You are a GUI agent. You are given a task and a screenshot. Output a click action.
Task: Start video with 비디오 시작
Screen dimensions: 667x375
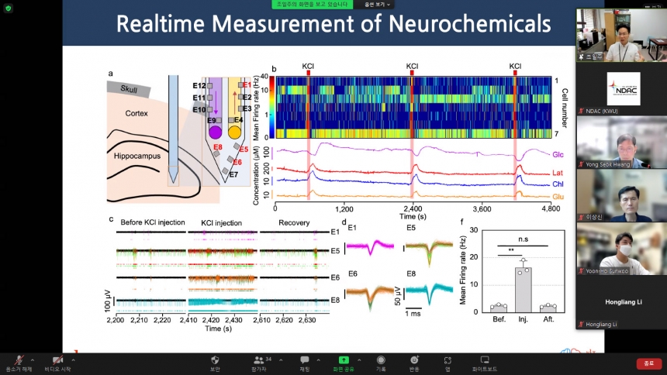tap(57, 361)
